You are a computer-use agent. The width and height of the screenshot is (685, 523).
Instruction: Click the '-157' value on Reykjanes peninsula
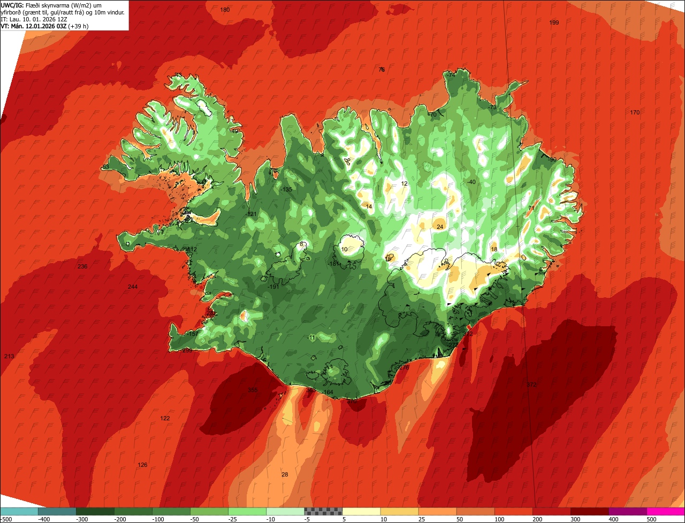click(192, 334)
